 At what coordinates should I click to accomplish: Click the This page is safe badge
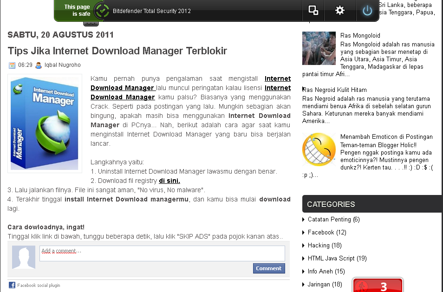point(77,11)
